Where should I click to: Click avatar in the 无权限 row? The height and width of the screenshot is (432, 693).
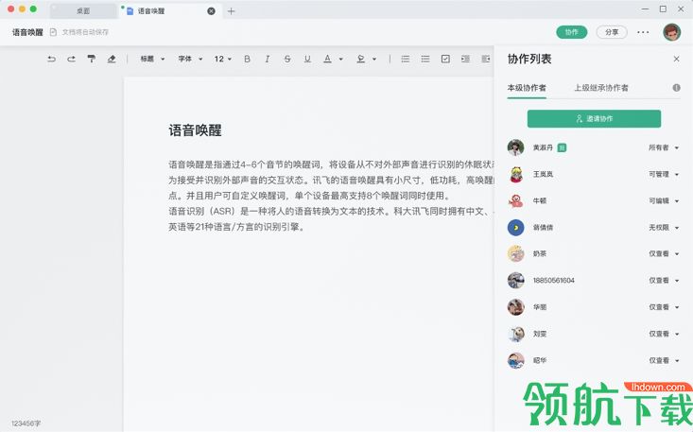tap(515, 228)
